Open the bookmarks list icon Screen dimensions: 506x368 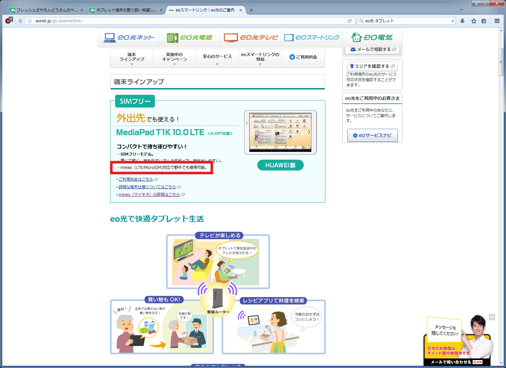point(484,21)
